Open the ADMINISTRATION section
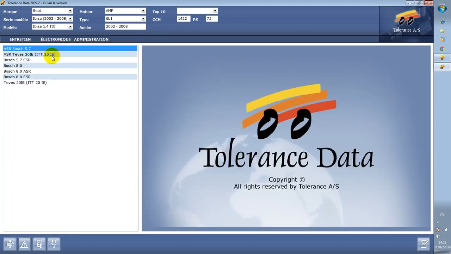Screen dimensions: 451x254 point(91,39)
